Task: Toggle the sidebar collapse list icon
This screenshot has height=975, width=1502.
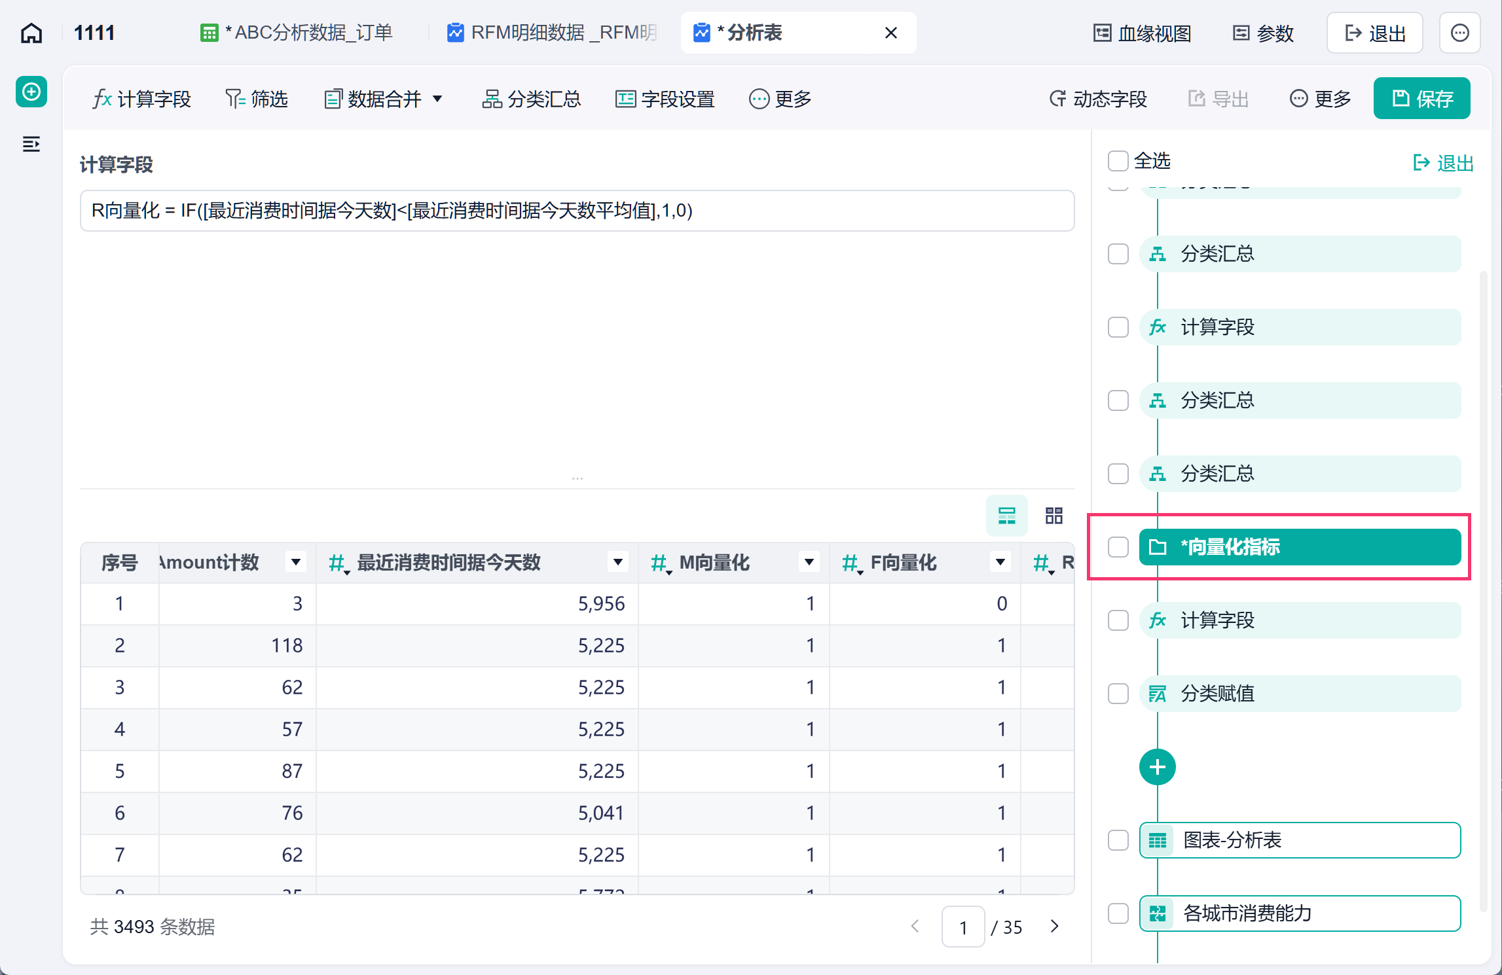Action: (31, 144)
